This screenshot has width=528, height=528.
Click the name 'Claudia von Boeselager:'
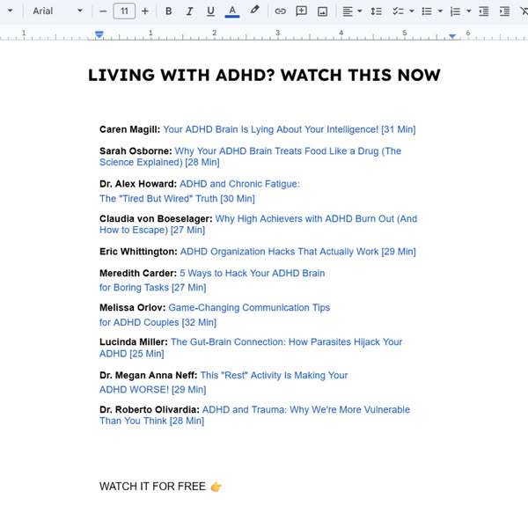click(156, 219)
